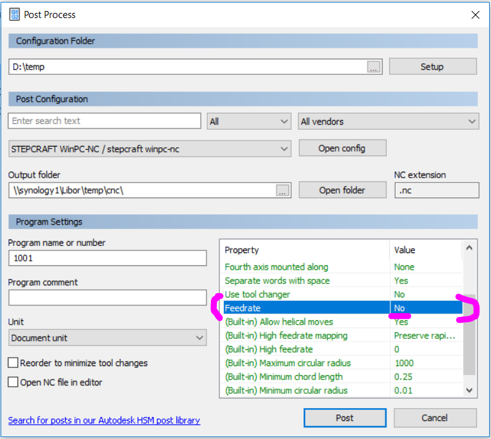
Task: Toggle Open NC file in editor checkbox
Action: (14, 382)
